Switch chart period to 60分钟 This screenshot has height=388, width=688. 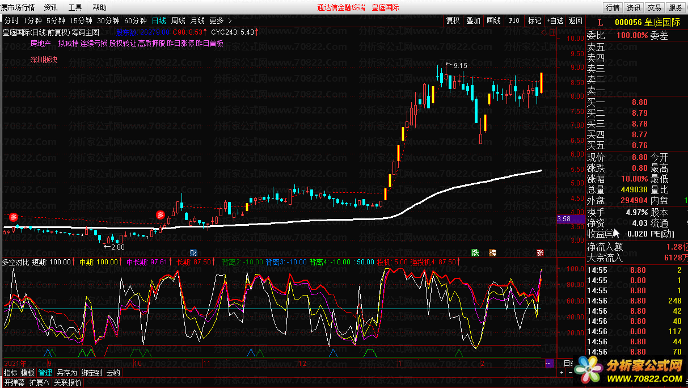click(135, 20)
